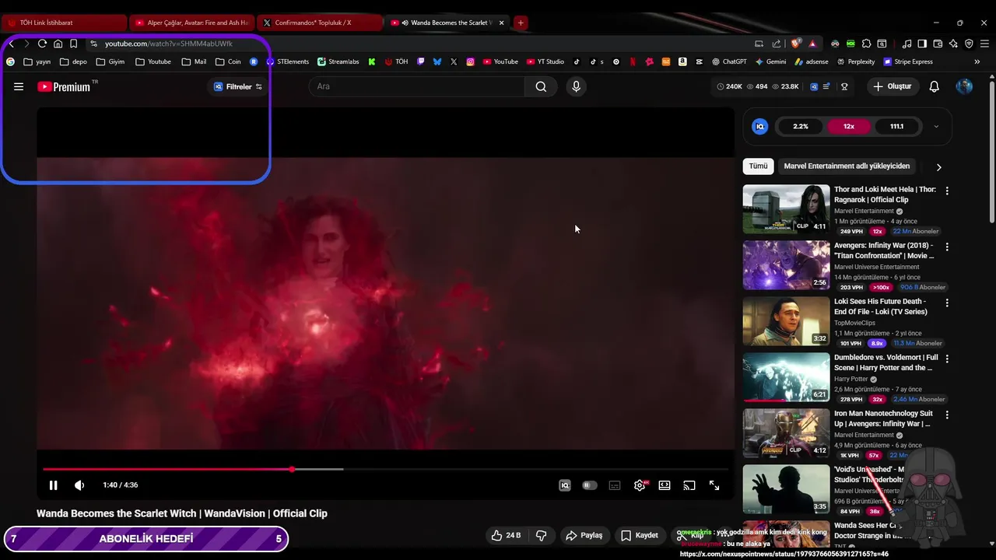Image resolution: width=996 pixels, height=560 pixels.
Task: Expand vidIQ stats panel chevron
Action: click(x=936, y=127)
